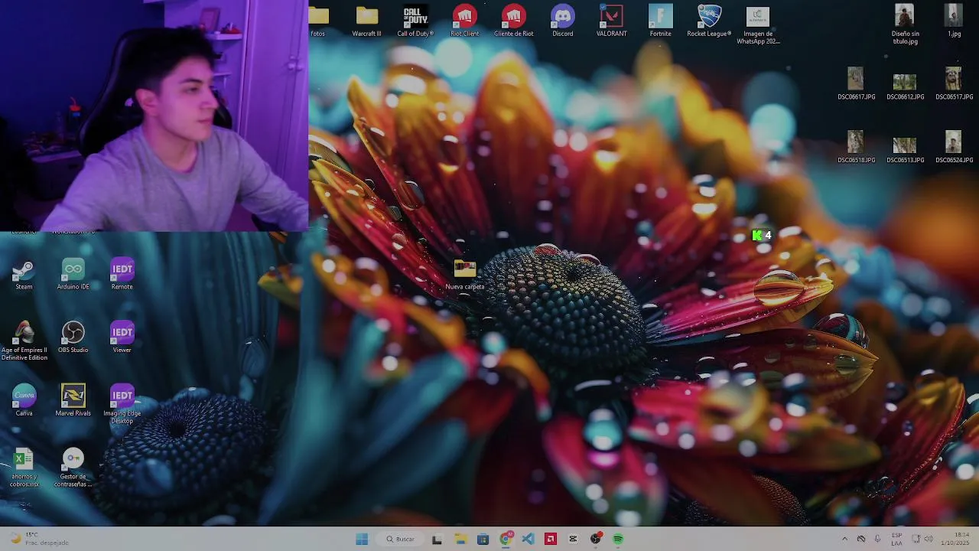Launch the Rocket League shortcut

pyautogui.click(x=709, y=21)
